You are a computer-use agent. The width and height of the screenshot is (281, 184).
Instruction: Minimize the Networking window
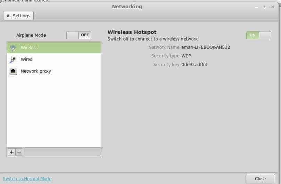[257, 7]
